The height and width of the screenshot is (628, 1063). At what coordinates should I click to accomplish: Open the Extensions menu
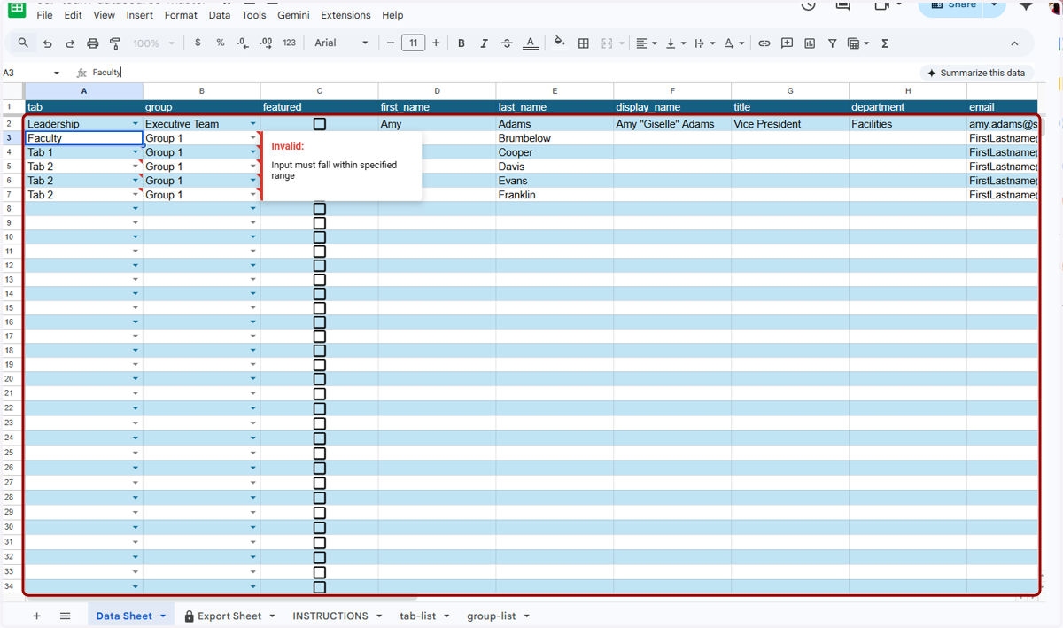pyautogui.click(x=345, y=15)
